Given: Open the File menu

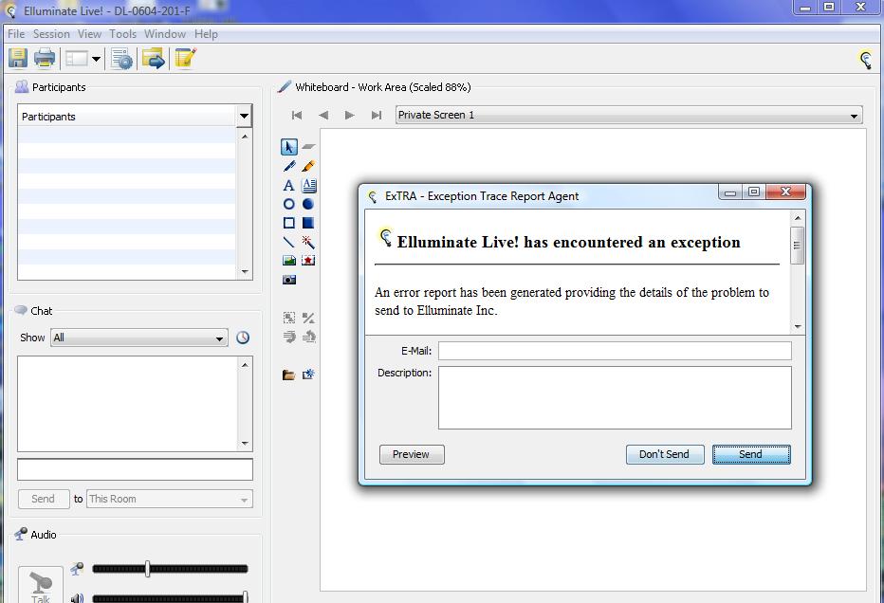Looking at the screenshot, I should click(16, 34).
